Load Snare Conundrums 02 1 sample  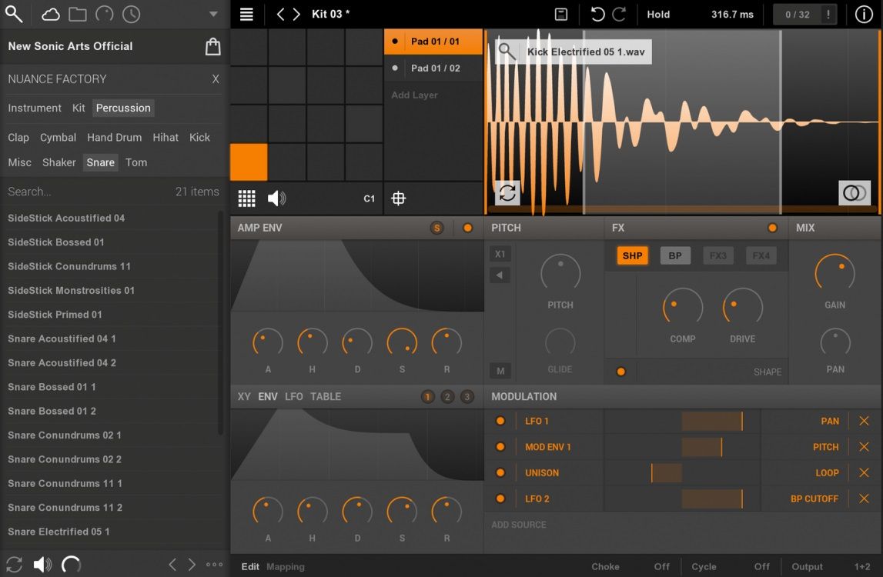pos(112,435)
